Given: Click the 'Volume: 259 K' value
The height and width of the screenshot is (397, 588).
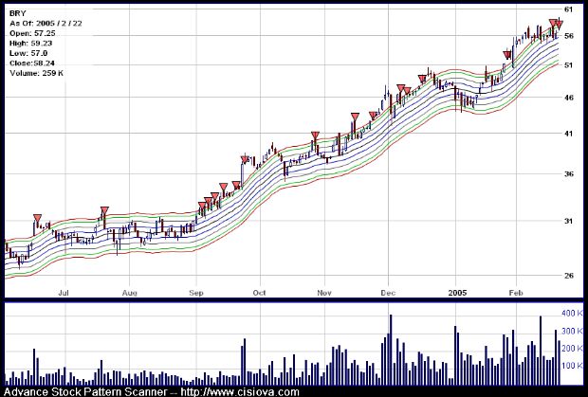Looking at the screenshot, I should pos(36,73).
